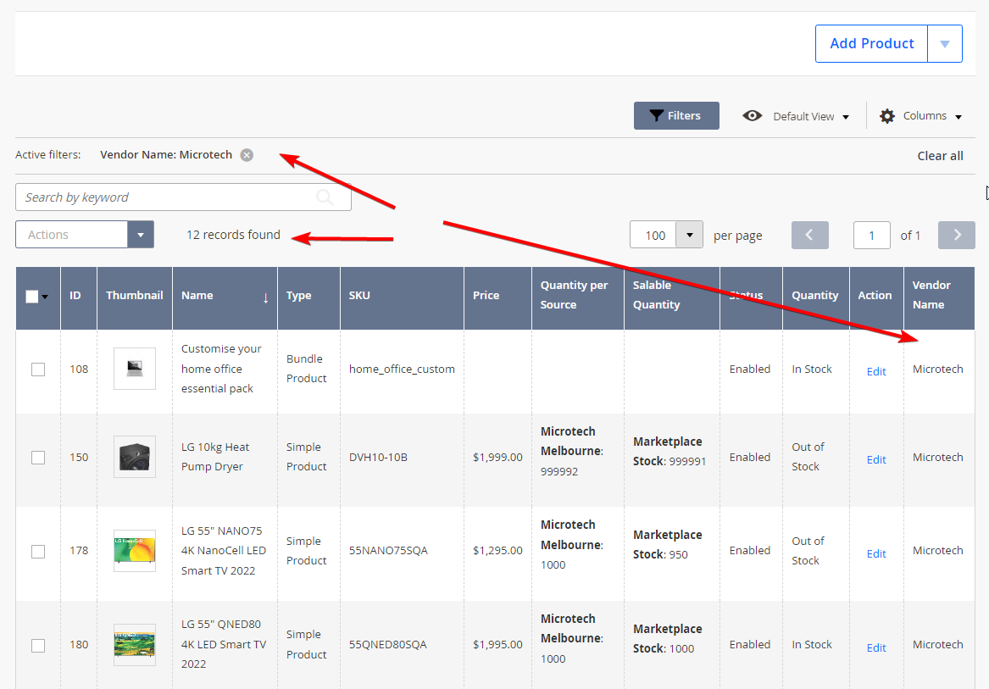Screen dimensions: 989x689
Task: Click the name 'Customise your home office essential pack'
Action: point(221,369)
